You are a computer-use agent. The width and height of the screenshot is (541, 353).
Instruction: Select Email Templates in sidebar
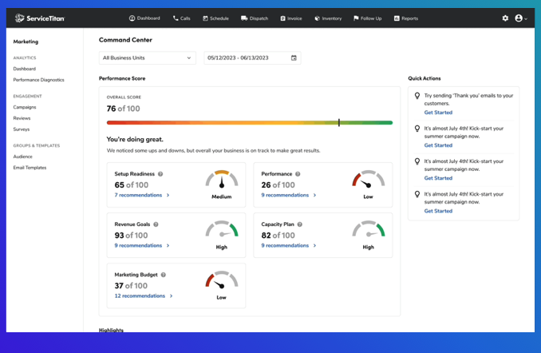(x=30, y=168)
